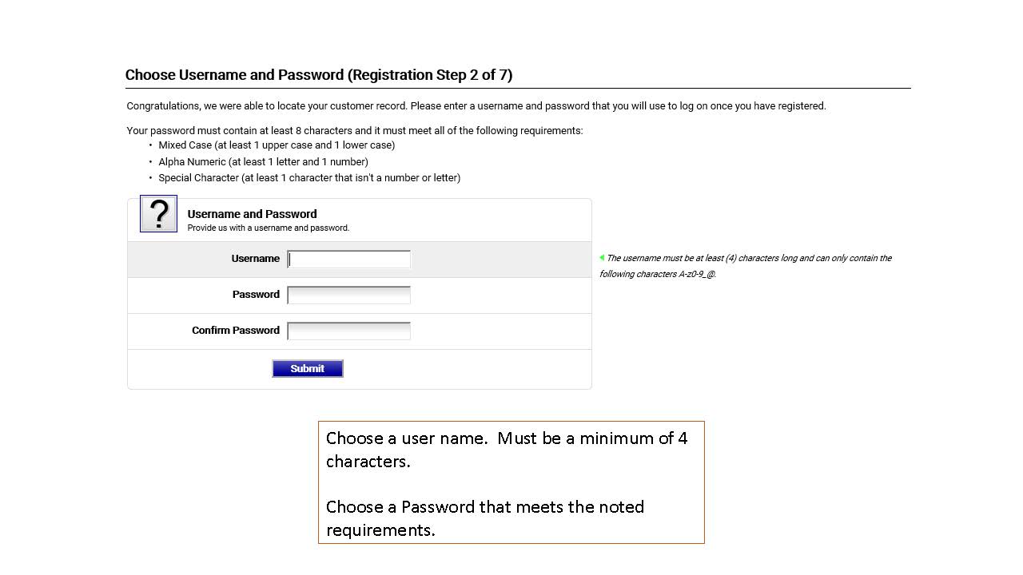The width and height of the screenshot is (1023, 575).
Task: Click the Special Character requirement bullet
Action: pos(308,178)
